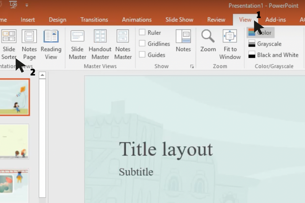The width and height of the screenshot is (305, 203).
Task: Click the thumbnail pane scroll-up arrow
Action: [x=42, y=75]
